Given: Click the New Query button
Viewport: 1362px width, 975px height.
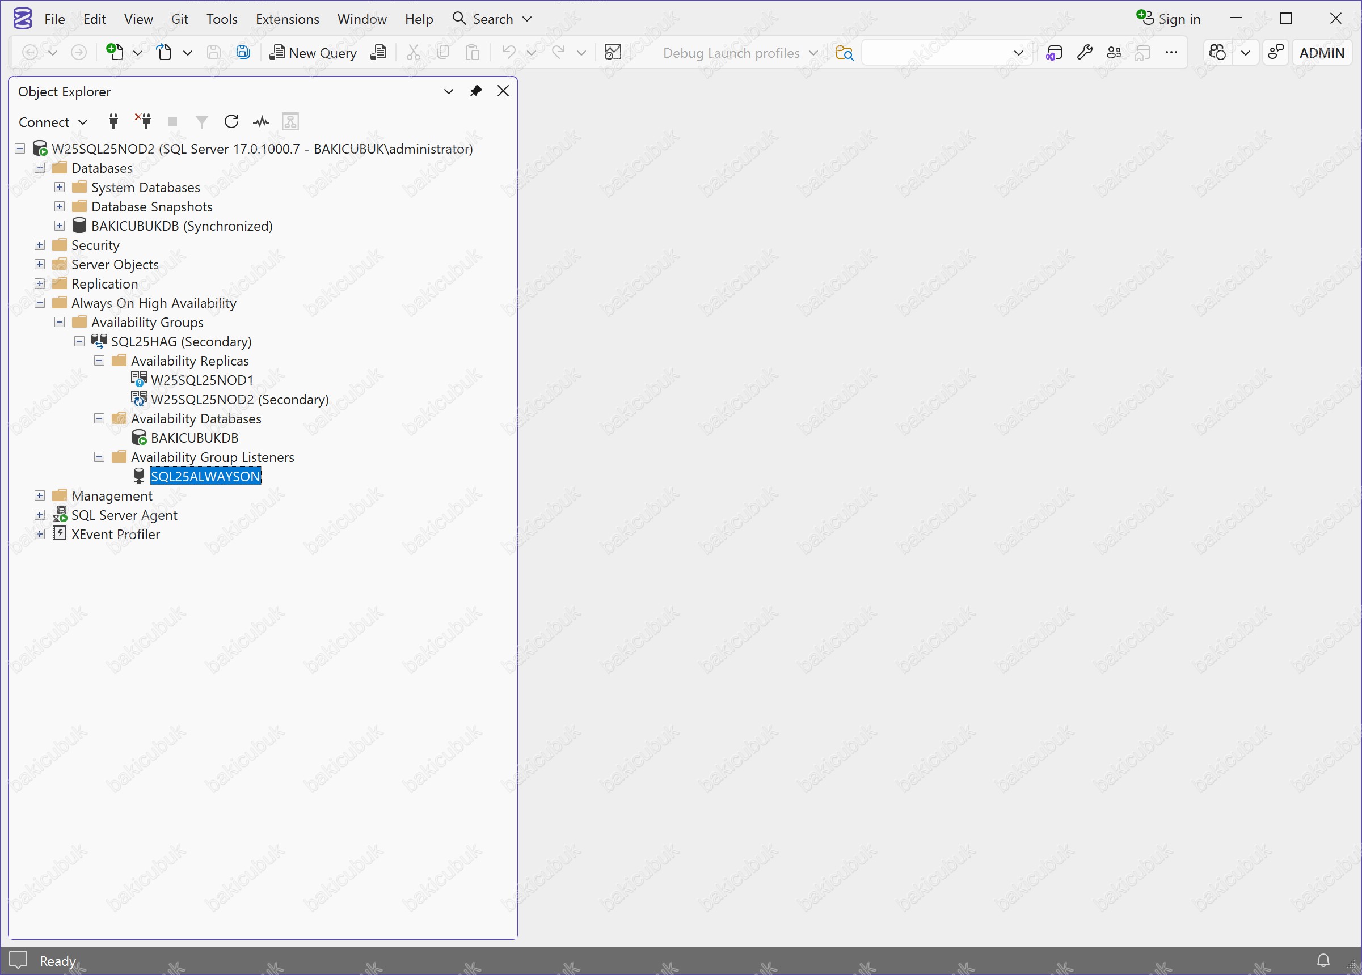Looking at the screenshot, I should pyautogui.click(x=313, y=53).
